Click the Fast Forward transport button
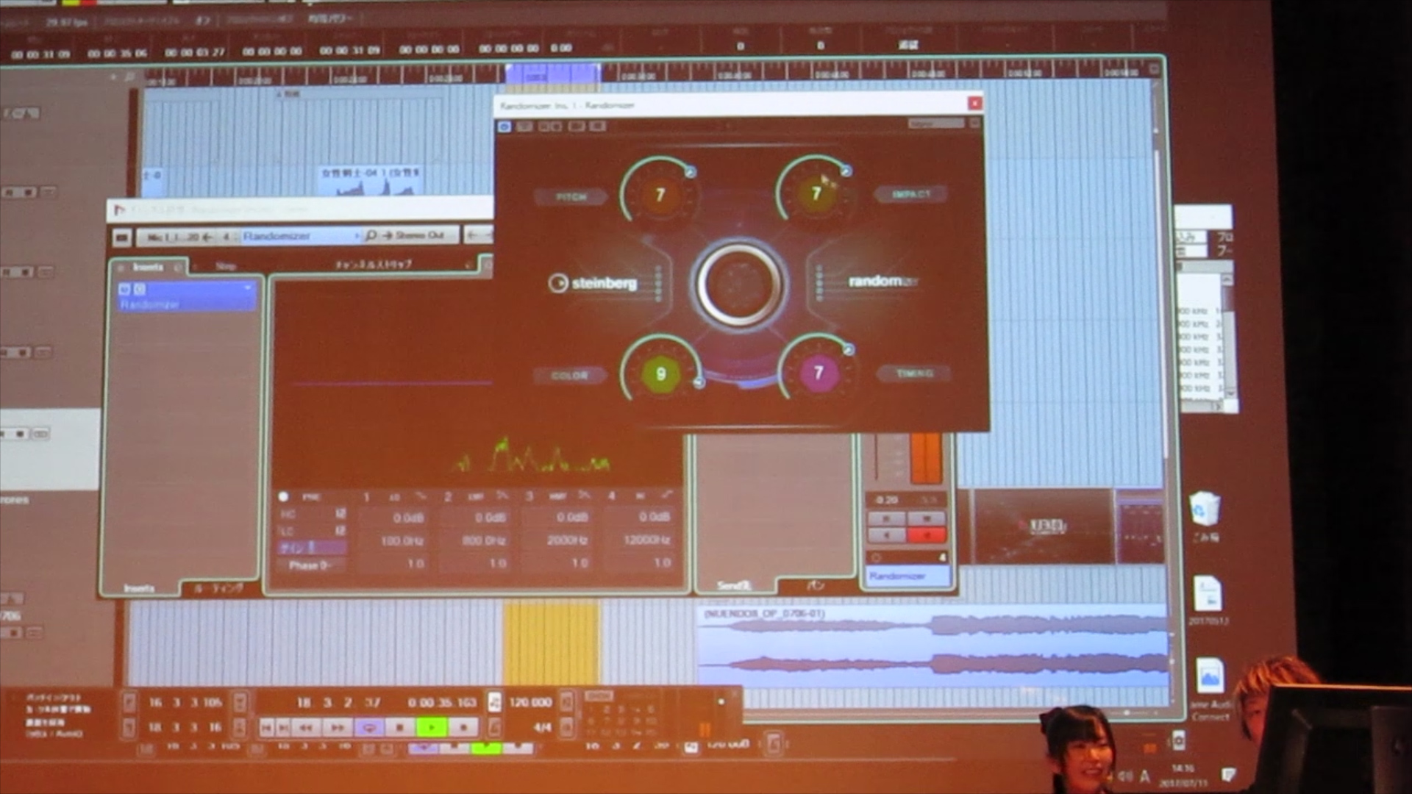 (x=338, y=728)
